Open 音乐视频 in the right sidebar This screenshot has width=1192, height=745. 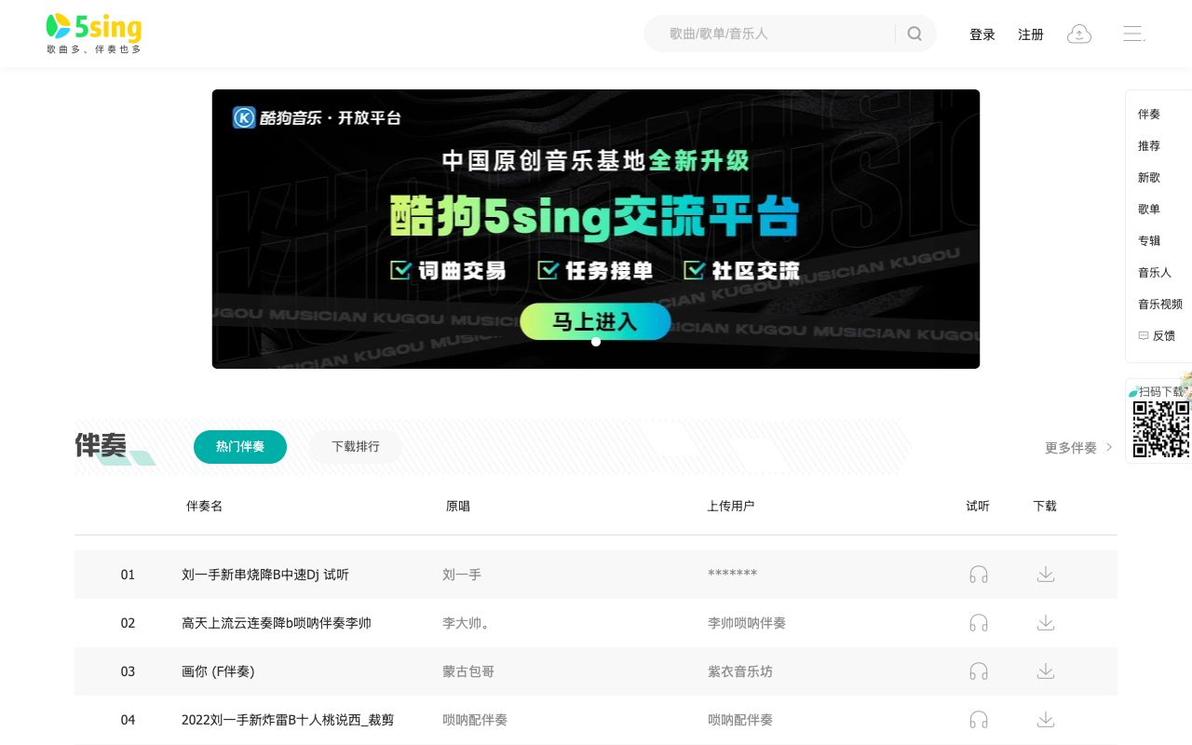tap(1159, 304)
